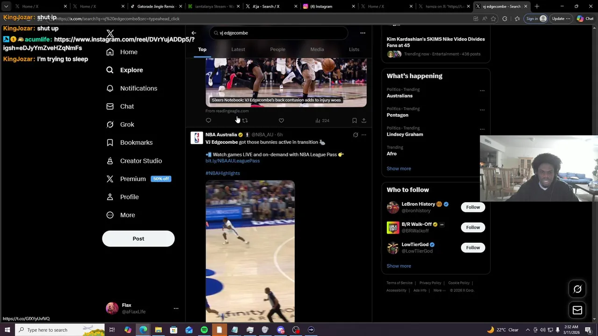Viewport: 598px width, 336px height.
Task: Open the Kim Kardashian SKIMS Nike trend
Action: 436,46
